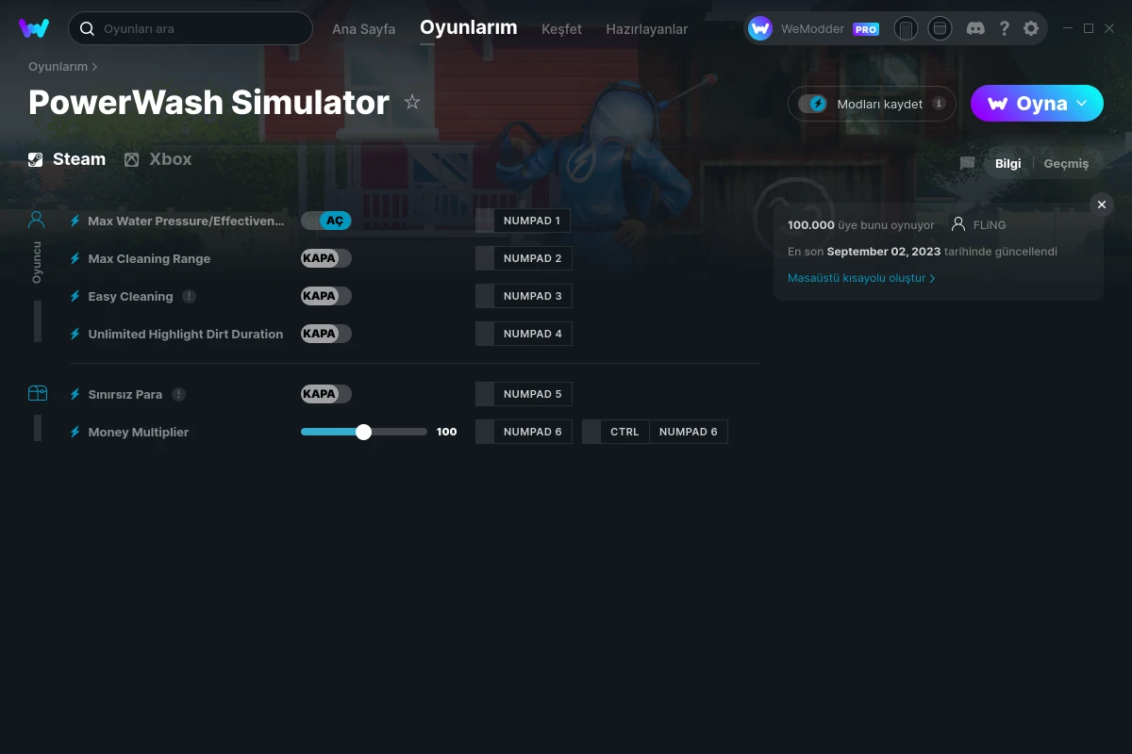The image size is (1132, 754).
Task: Click the hotkey box left of NUMPAD 1
Action: (x=485, y=221)
